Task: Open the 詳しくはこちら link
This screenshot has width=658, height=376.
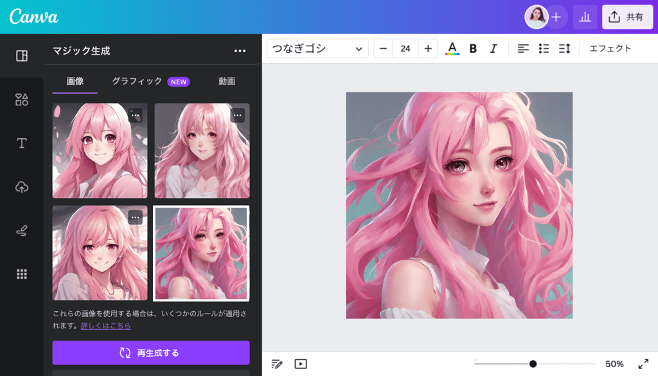Action: (106, 325)
